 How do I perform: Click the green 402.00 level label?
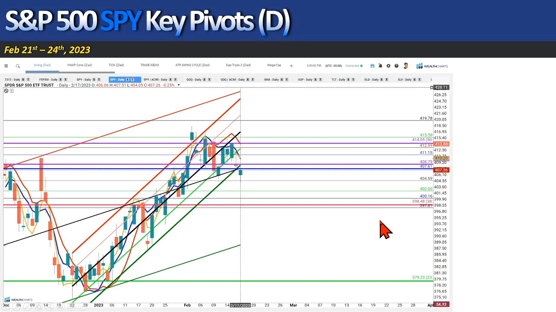(426, 189)
